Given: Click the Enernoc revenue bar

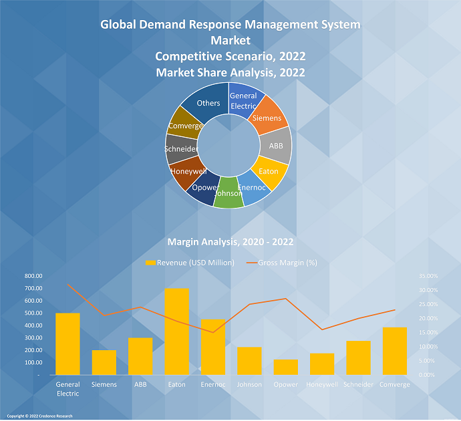Looking at the screenshot, I should point(213,347).
